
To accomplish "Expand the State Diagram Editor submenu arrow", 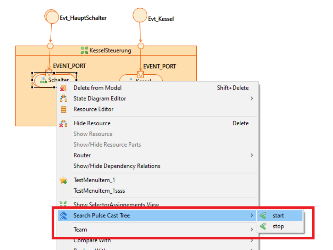I will (252, 99).
